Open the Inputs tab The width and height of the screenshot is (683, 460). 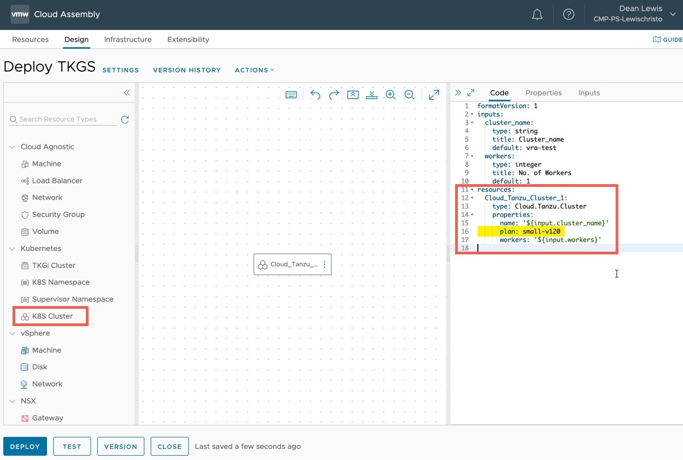coord(589,93)
